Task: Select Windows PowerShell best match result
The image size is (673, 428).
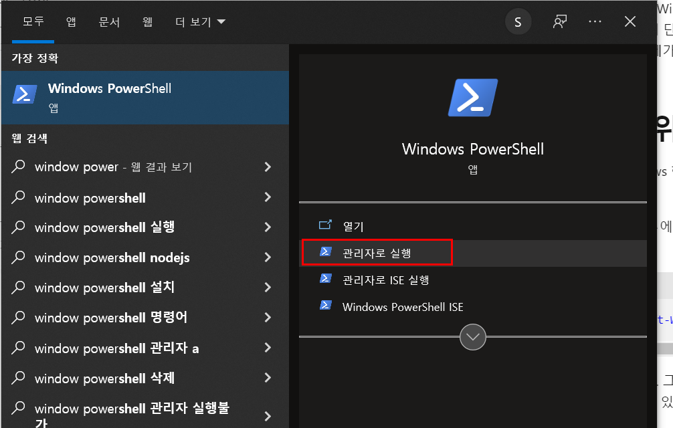Action: 145,98
